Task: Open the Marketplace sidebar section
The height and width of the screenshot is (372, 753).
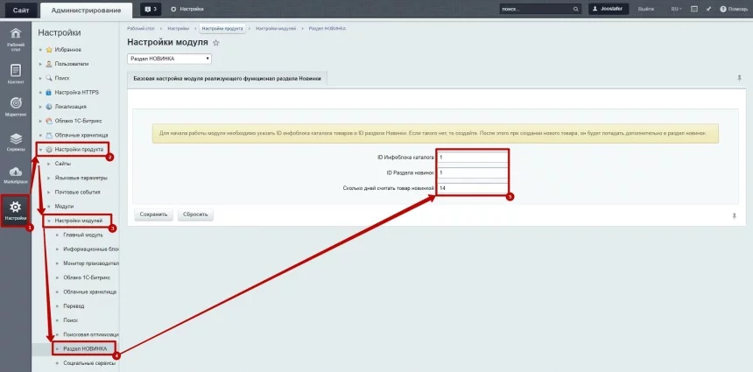Action: point(16,175)
